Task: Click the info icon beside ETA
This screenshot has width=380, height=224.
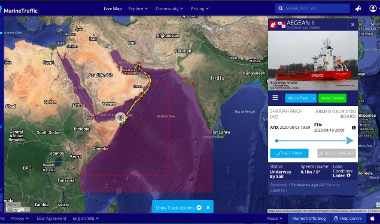Action: (354, 128)
